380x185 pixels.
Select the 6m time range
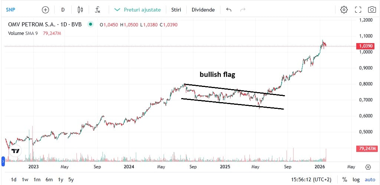click(49, 180)
